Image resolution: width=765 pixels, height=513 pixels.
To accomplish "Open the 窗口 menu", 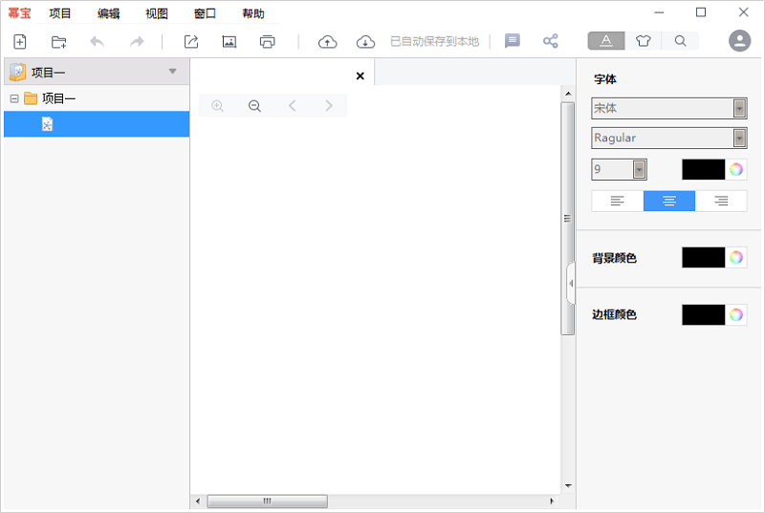I will [x=205, y=13].
